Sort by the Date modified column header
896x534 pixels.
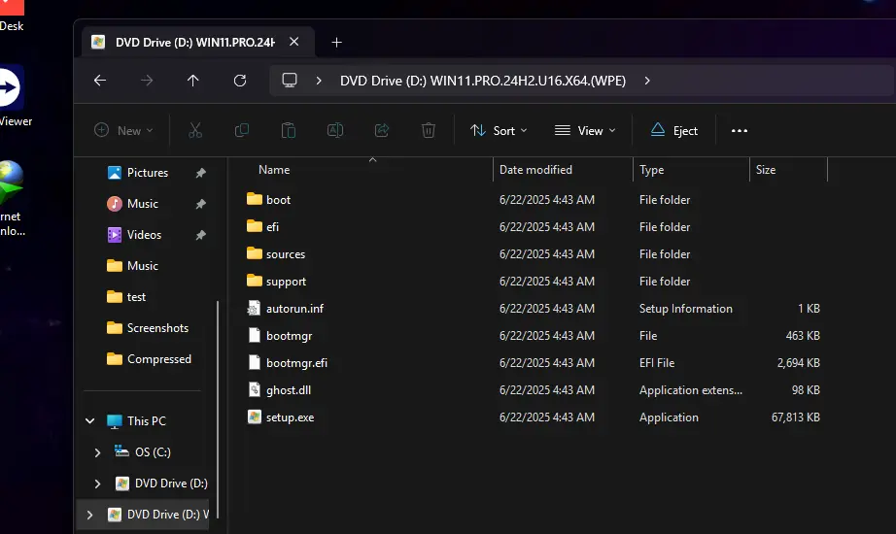point(535,170)
